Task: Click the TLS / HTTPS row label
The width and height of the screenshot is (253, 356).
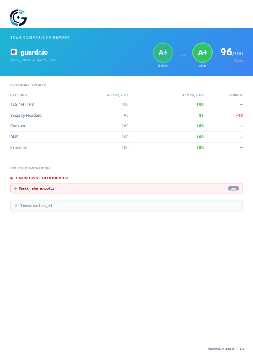Action: coord(22,105)
